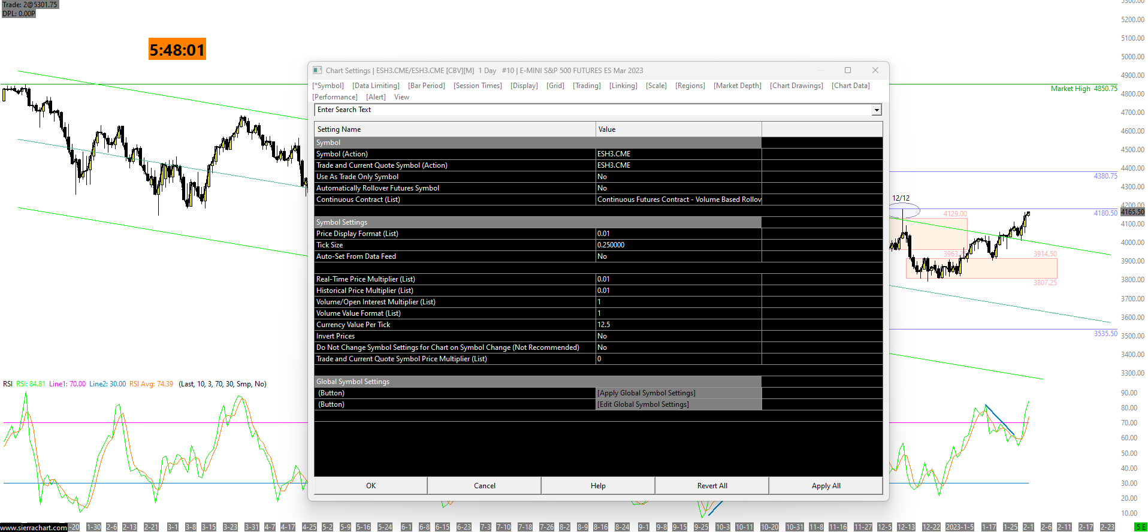Open Volume/Open Interest Multiplier list value

pos(679,302)
